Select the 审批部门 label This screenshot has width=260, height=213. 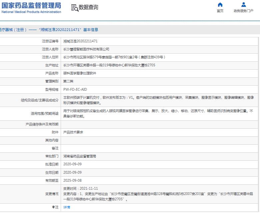coord(52,156)
